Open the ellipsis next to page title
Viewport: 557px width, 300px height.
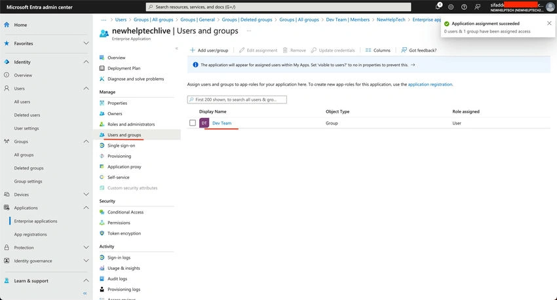tap(248, 31)
